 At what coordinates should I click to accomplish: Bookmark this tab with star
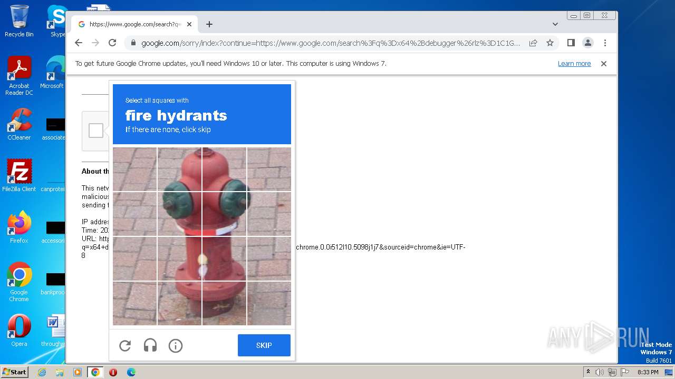(x=550, y=43)
